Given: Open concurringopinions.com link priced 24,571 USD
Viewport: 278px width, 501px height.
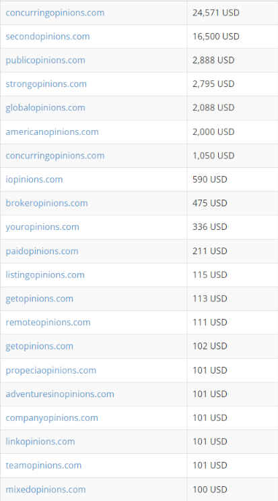Looking at the screenshot, I should coord(55,13).
